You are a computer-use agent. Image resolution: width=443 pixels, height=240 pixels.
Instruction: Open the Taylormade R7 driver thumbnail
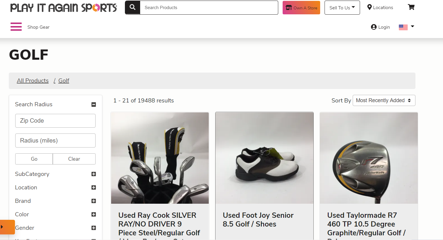[x=369, y=158]
